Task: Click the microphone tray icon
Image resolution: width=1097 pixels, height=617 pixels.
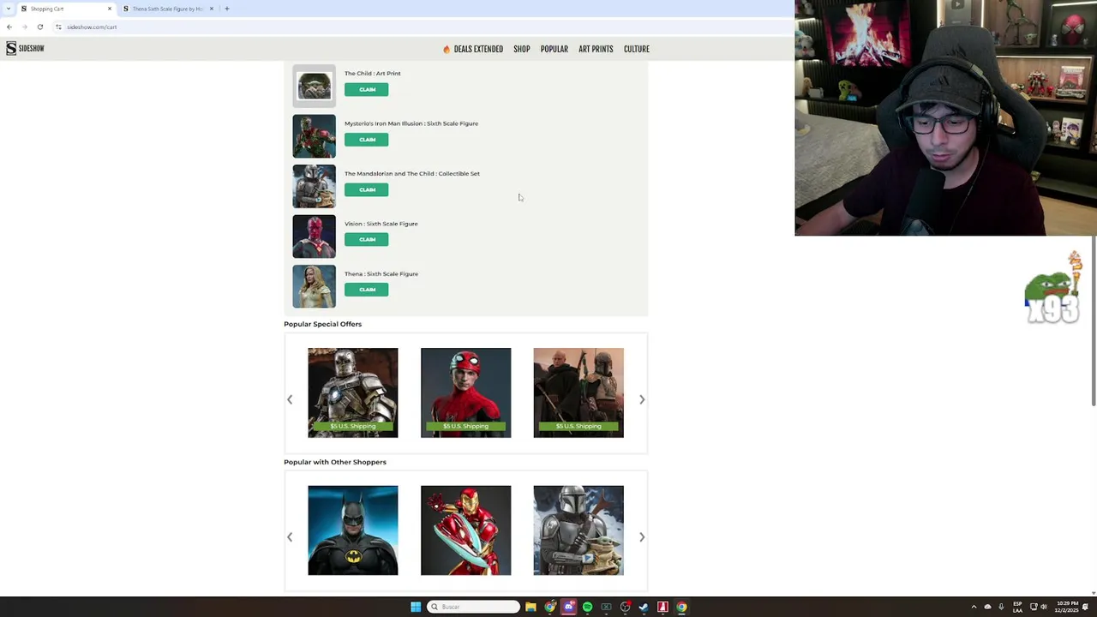Action: point(1001,607)
